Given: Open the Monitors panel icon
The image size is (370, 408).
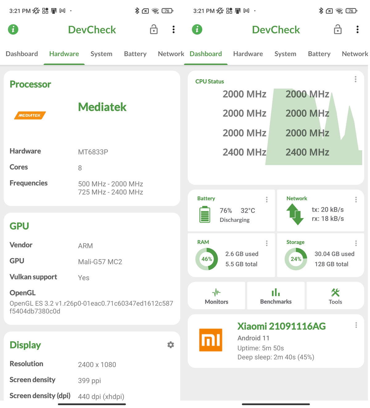Looking at the screenshot, I should [216, 292].
